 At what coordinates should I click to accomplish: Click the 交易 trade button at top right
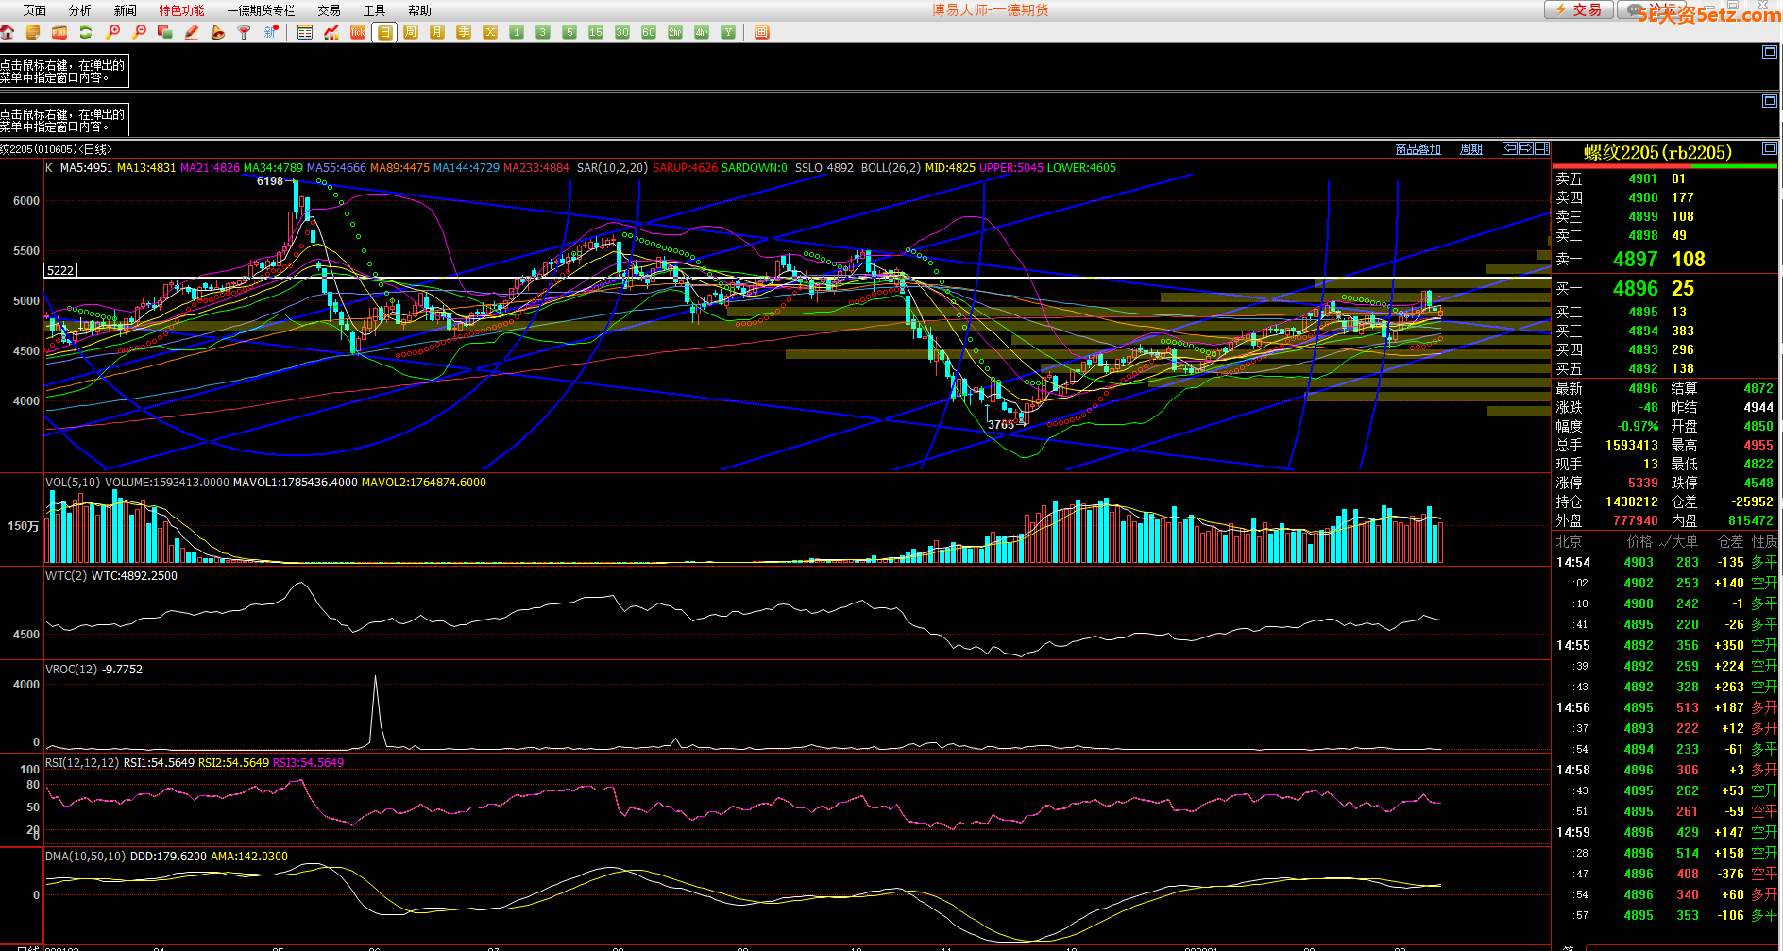(x=1579, y=9)
